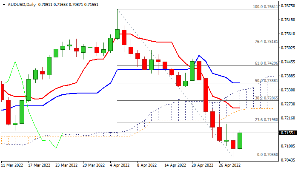Screen dimensions: 298x170
Task: Click the 100.0 Fibonacci level label
Action: 265,7
